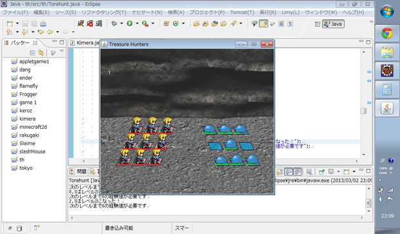Toggle block selection mode icon
Viewport: 400px width, 234px height.
[281, 24]
